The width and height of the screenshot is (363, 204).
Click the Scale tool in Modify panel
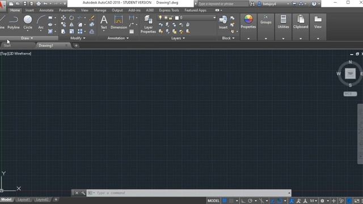pyautogui.click(x=71, y=31)
